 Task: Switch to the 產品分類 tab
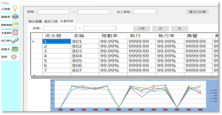[x=51, y=22]
